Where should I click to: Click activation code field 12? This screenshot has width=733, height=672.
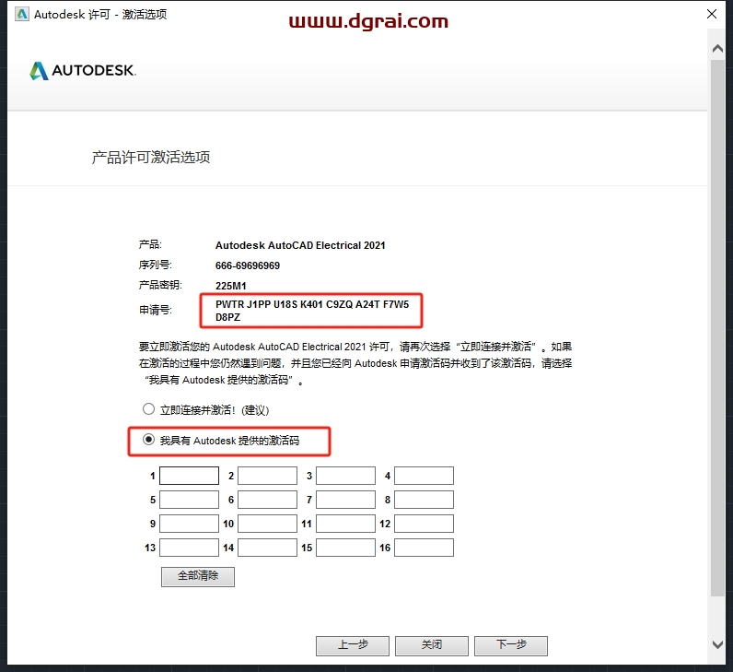coord(424,524)
